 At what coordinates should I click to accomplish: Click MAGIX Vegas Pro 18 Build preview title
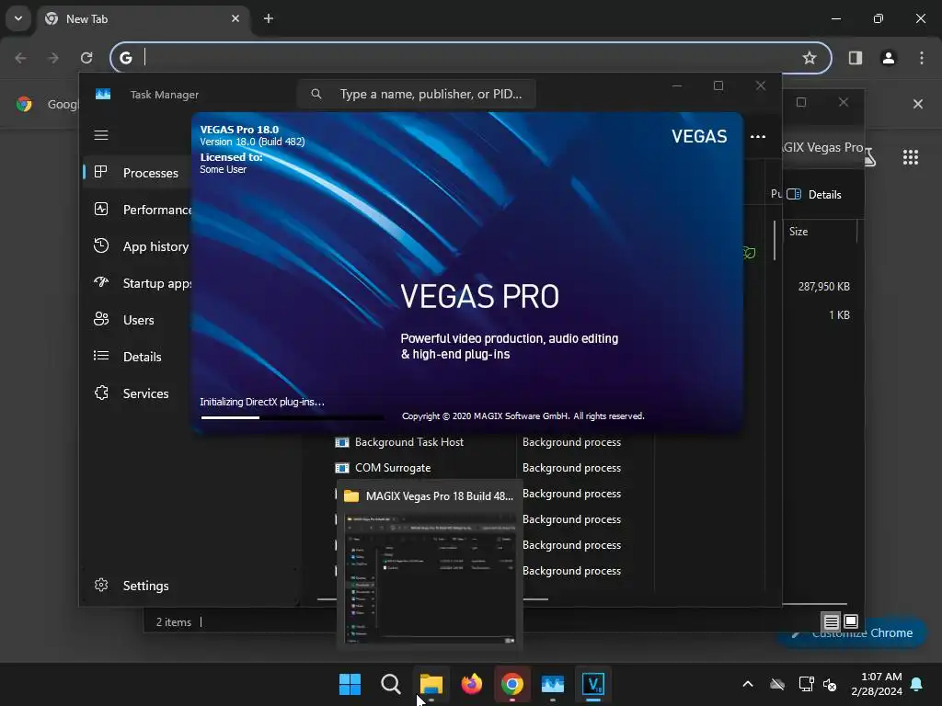pos(439,495)
